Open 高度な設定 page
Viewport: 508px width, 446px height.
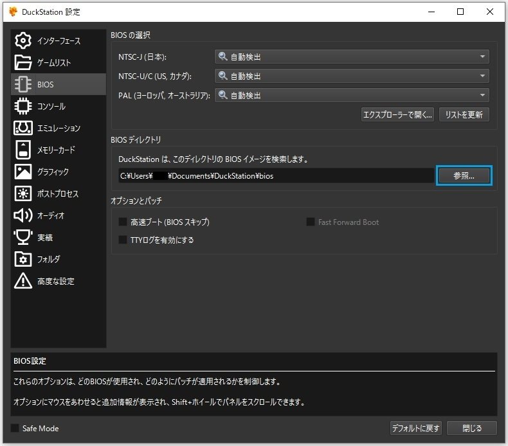(x=59, y=281)
